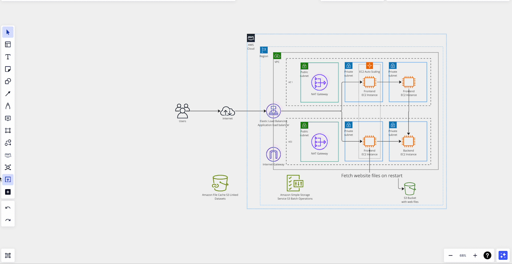Click "Amazon File Cache S3 Linked Datasets" label
This screenshot has height=264, width=512.
(220, 197)
